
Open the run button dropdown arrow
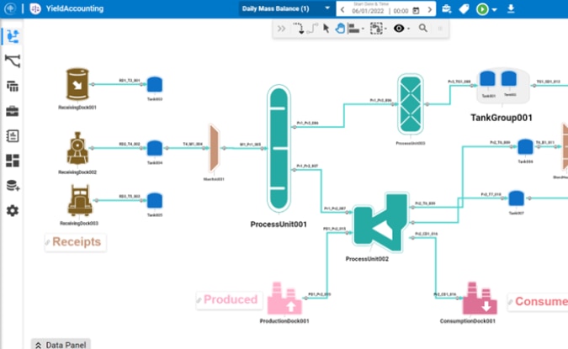pyautogui.click(x=495, y=10)
